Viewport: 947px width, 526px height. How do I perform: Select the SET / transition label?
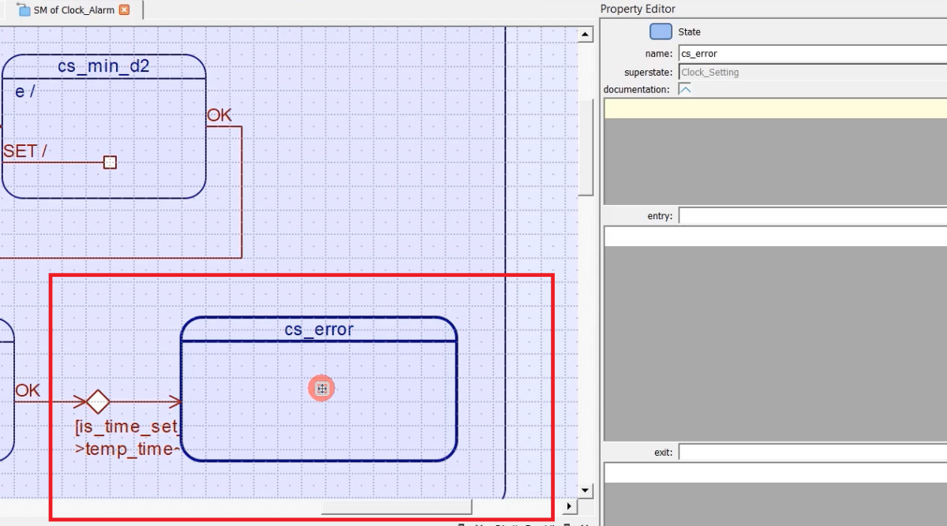[x=25, y=151]
